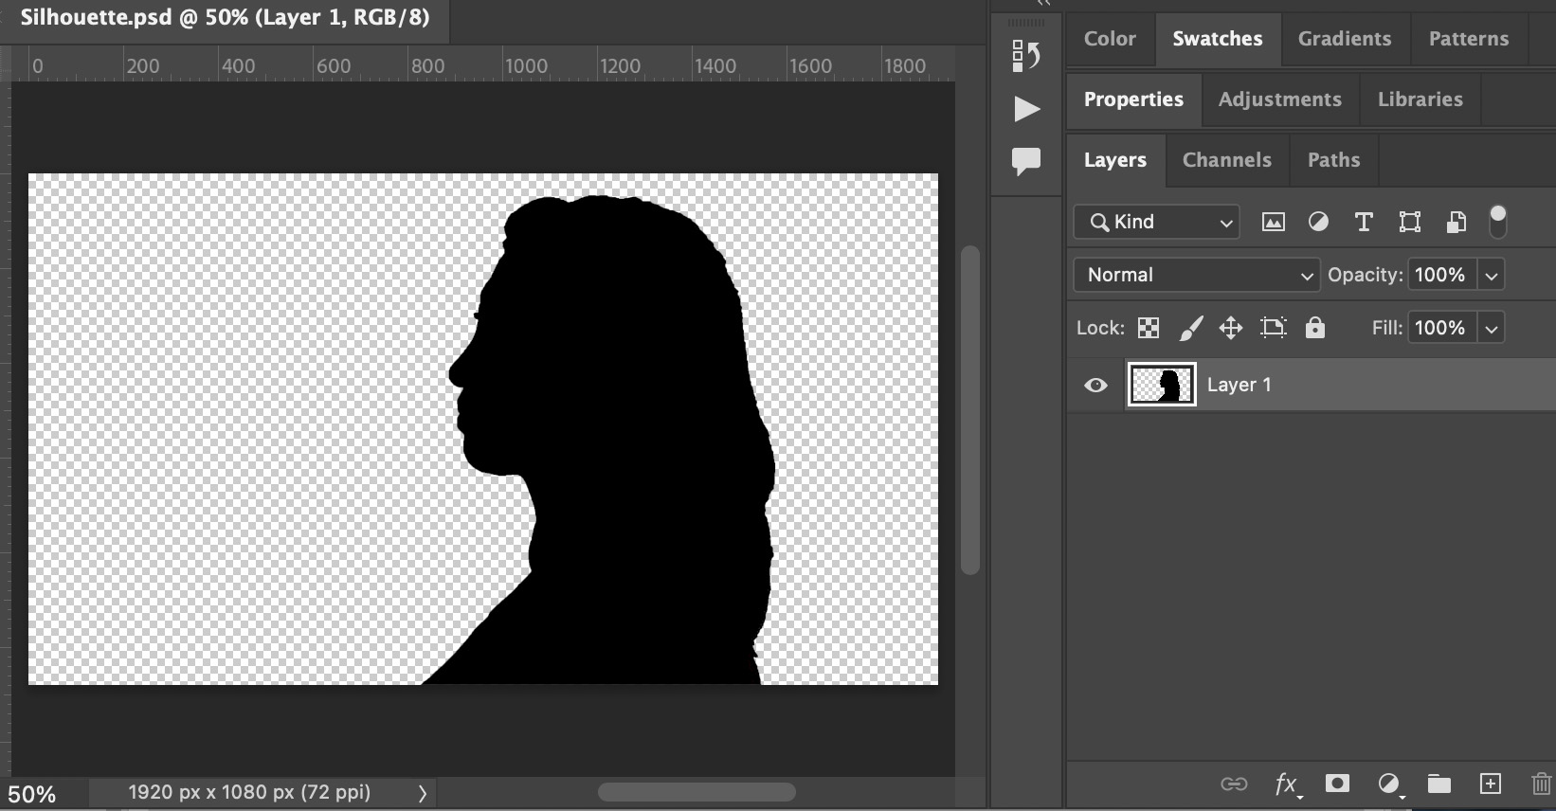Switch to the Gradients tab
Screen dimensions: 1556x811
click(x=1344, y=39)
